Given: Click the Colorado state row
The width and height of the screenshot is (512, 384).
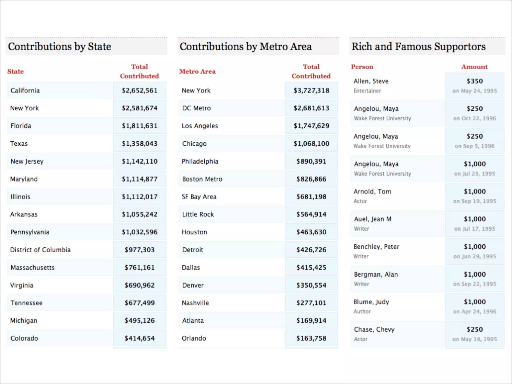Looking at the screenshot, I should click(86, 338).
